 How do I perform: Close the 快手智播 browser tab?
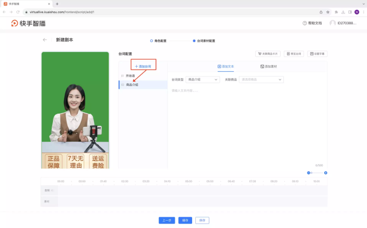49,4
